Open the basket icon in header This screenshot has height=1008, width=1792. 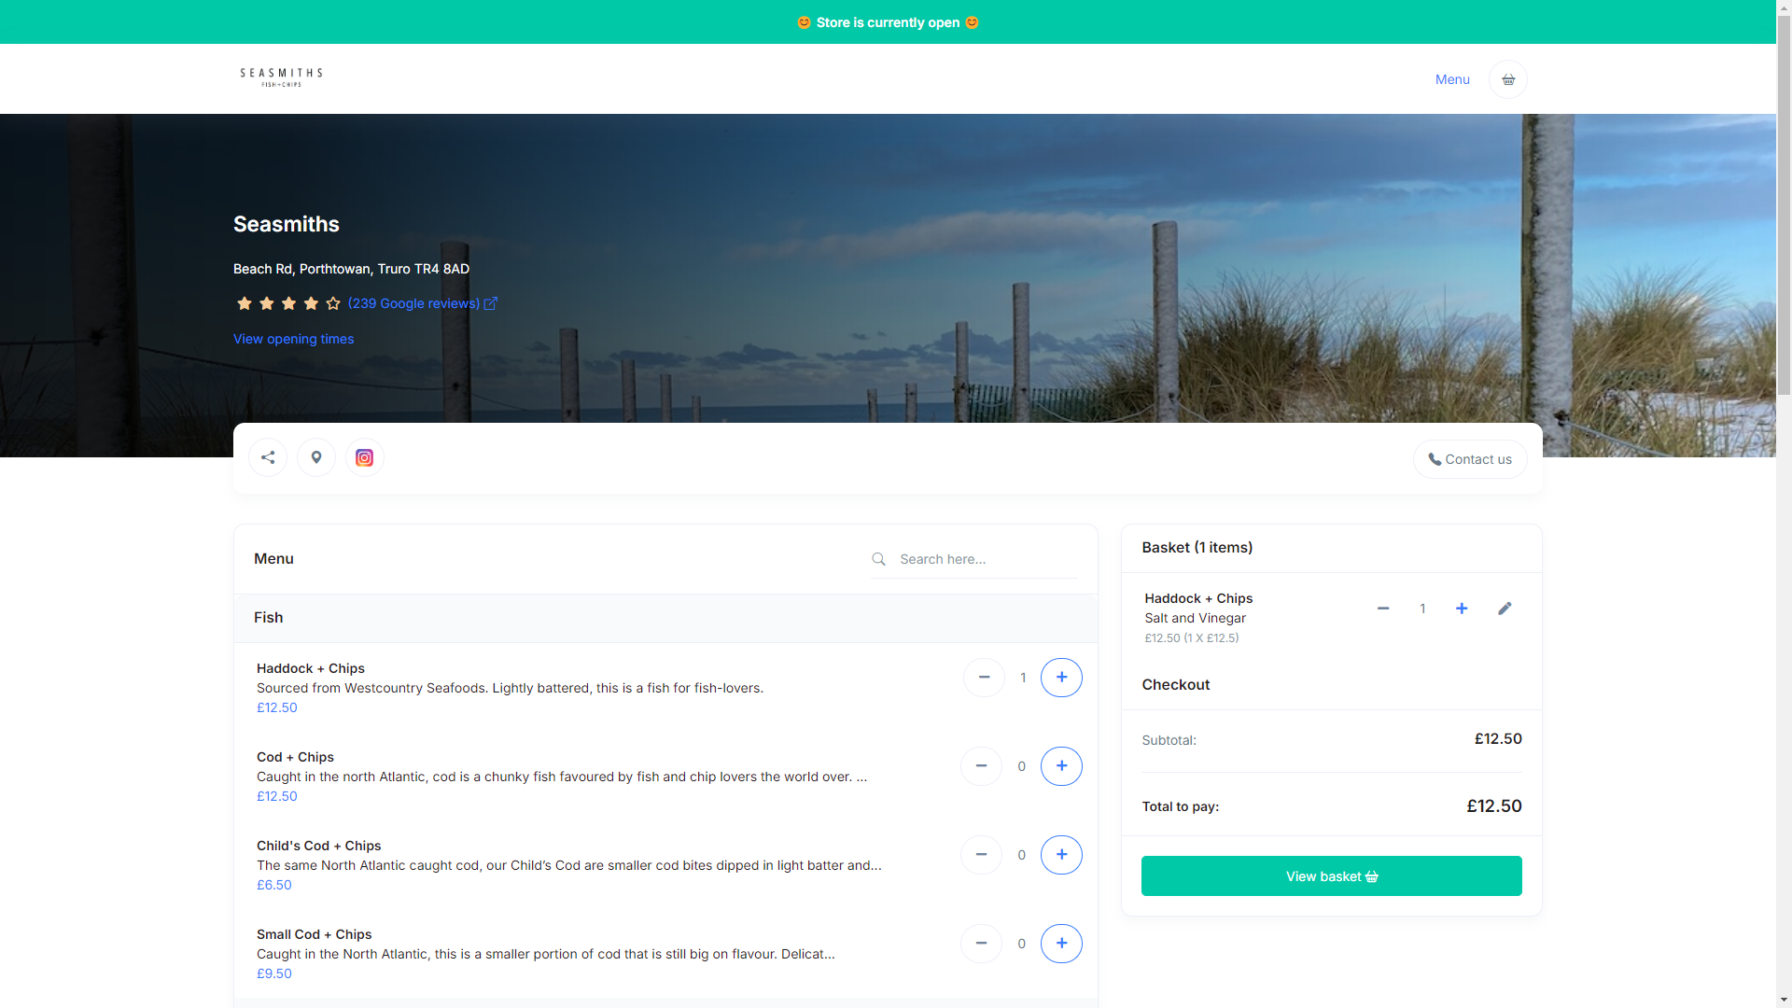click(1508, 79)
